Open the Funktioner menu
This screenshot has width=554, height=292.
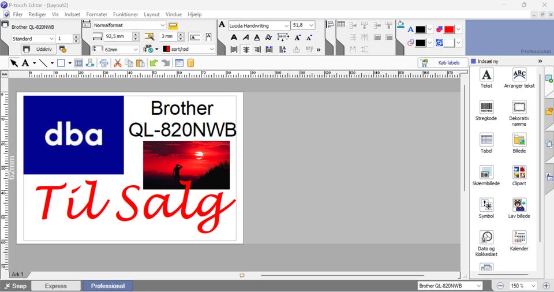[x=125, y=14]
